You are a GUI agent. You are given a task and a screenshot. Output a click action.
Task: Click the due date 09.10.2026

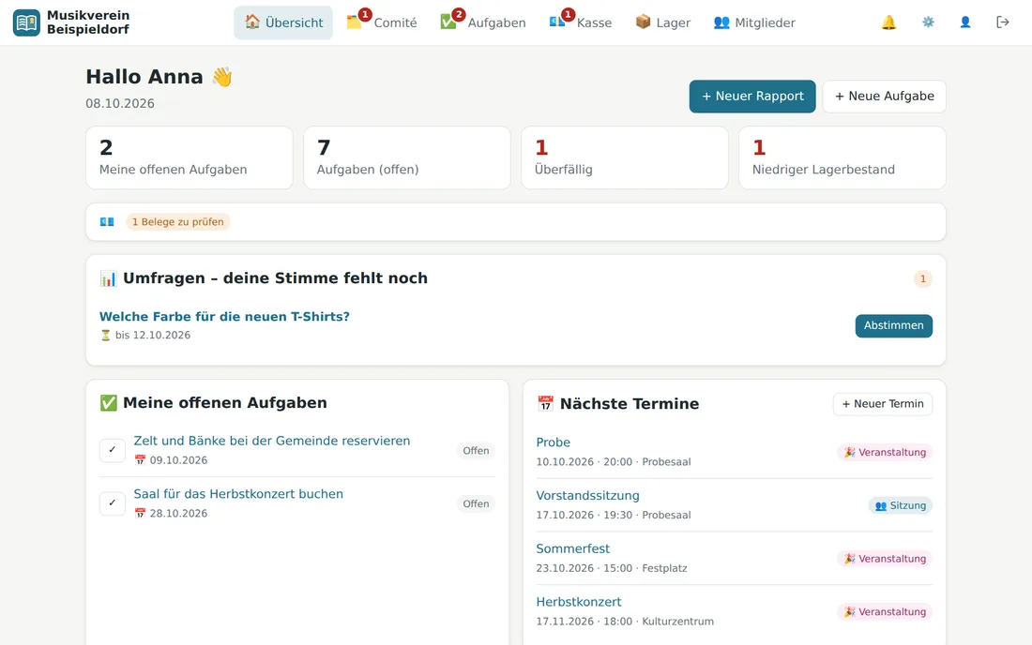coord(171,460)
